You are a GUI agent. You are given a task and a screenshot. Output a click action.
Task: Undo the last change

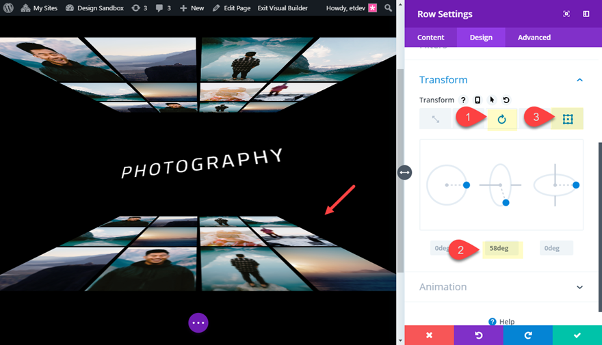point(478,335)
